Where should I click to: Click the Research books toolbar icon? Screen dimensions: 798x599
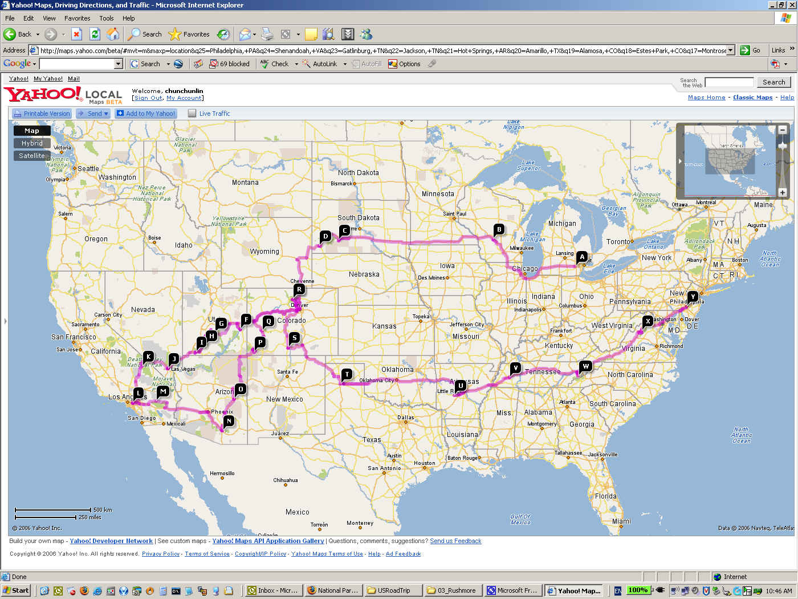(x=328, y=34)
